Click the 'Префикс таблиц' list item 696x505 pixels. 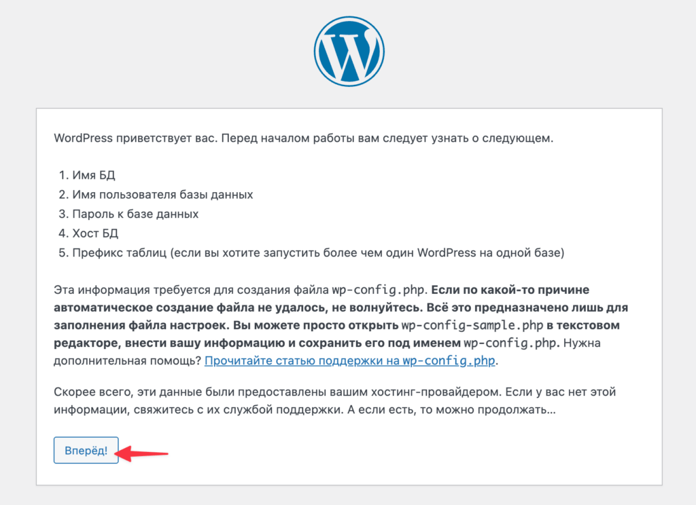(x=318, y=252)
